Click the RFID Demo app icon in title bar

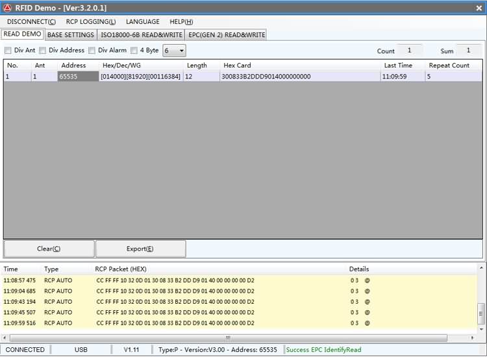click(7, 8)
